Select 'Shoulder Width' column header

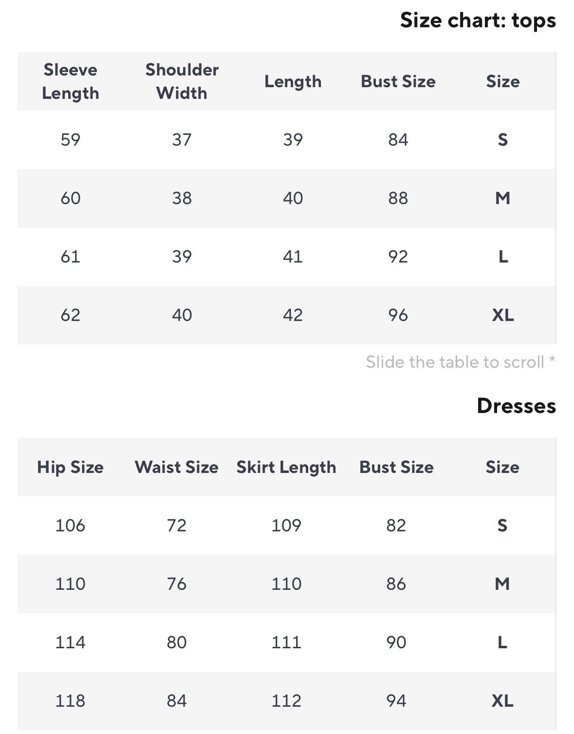182,81
